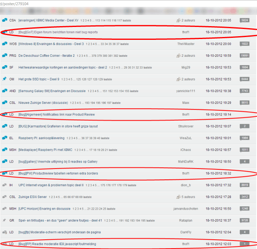Visit Struikrover's profile
The height and width of the screenshot is (249, 257).
tap(186, 126)
